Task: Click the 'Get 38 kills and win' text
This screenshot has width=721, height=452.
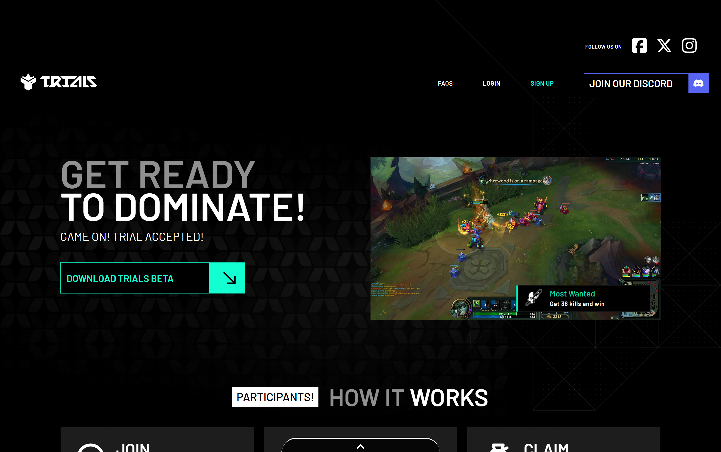Action: pos(577,304)
